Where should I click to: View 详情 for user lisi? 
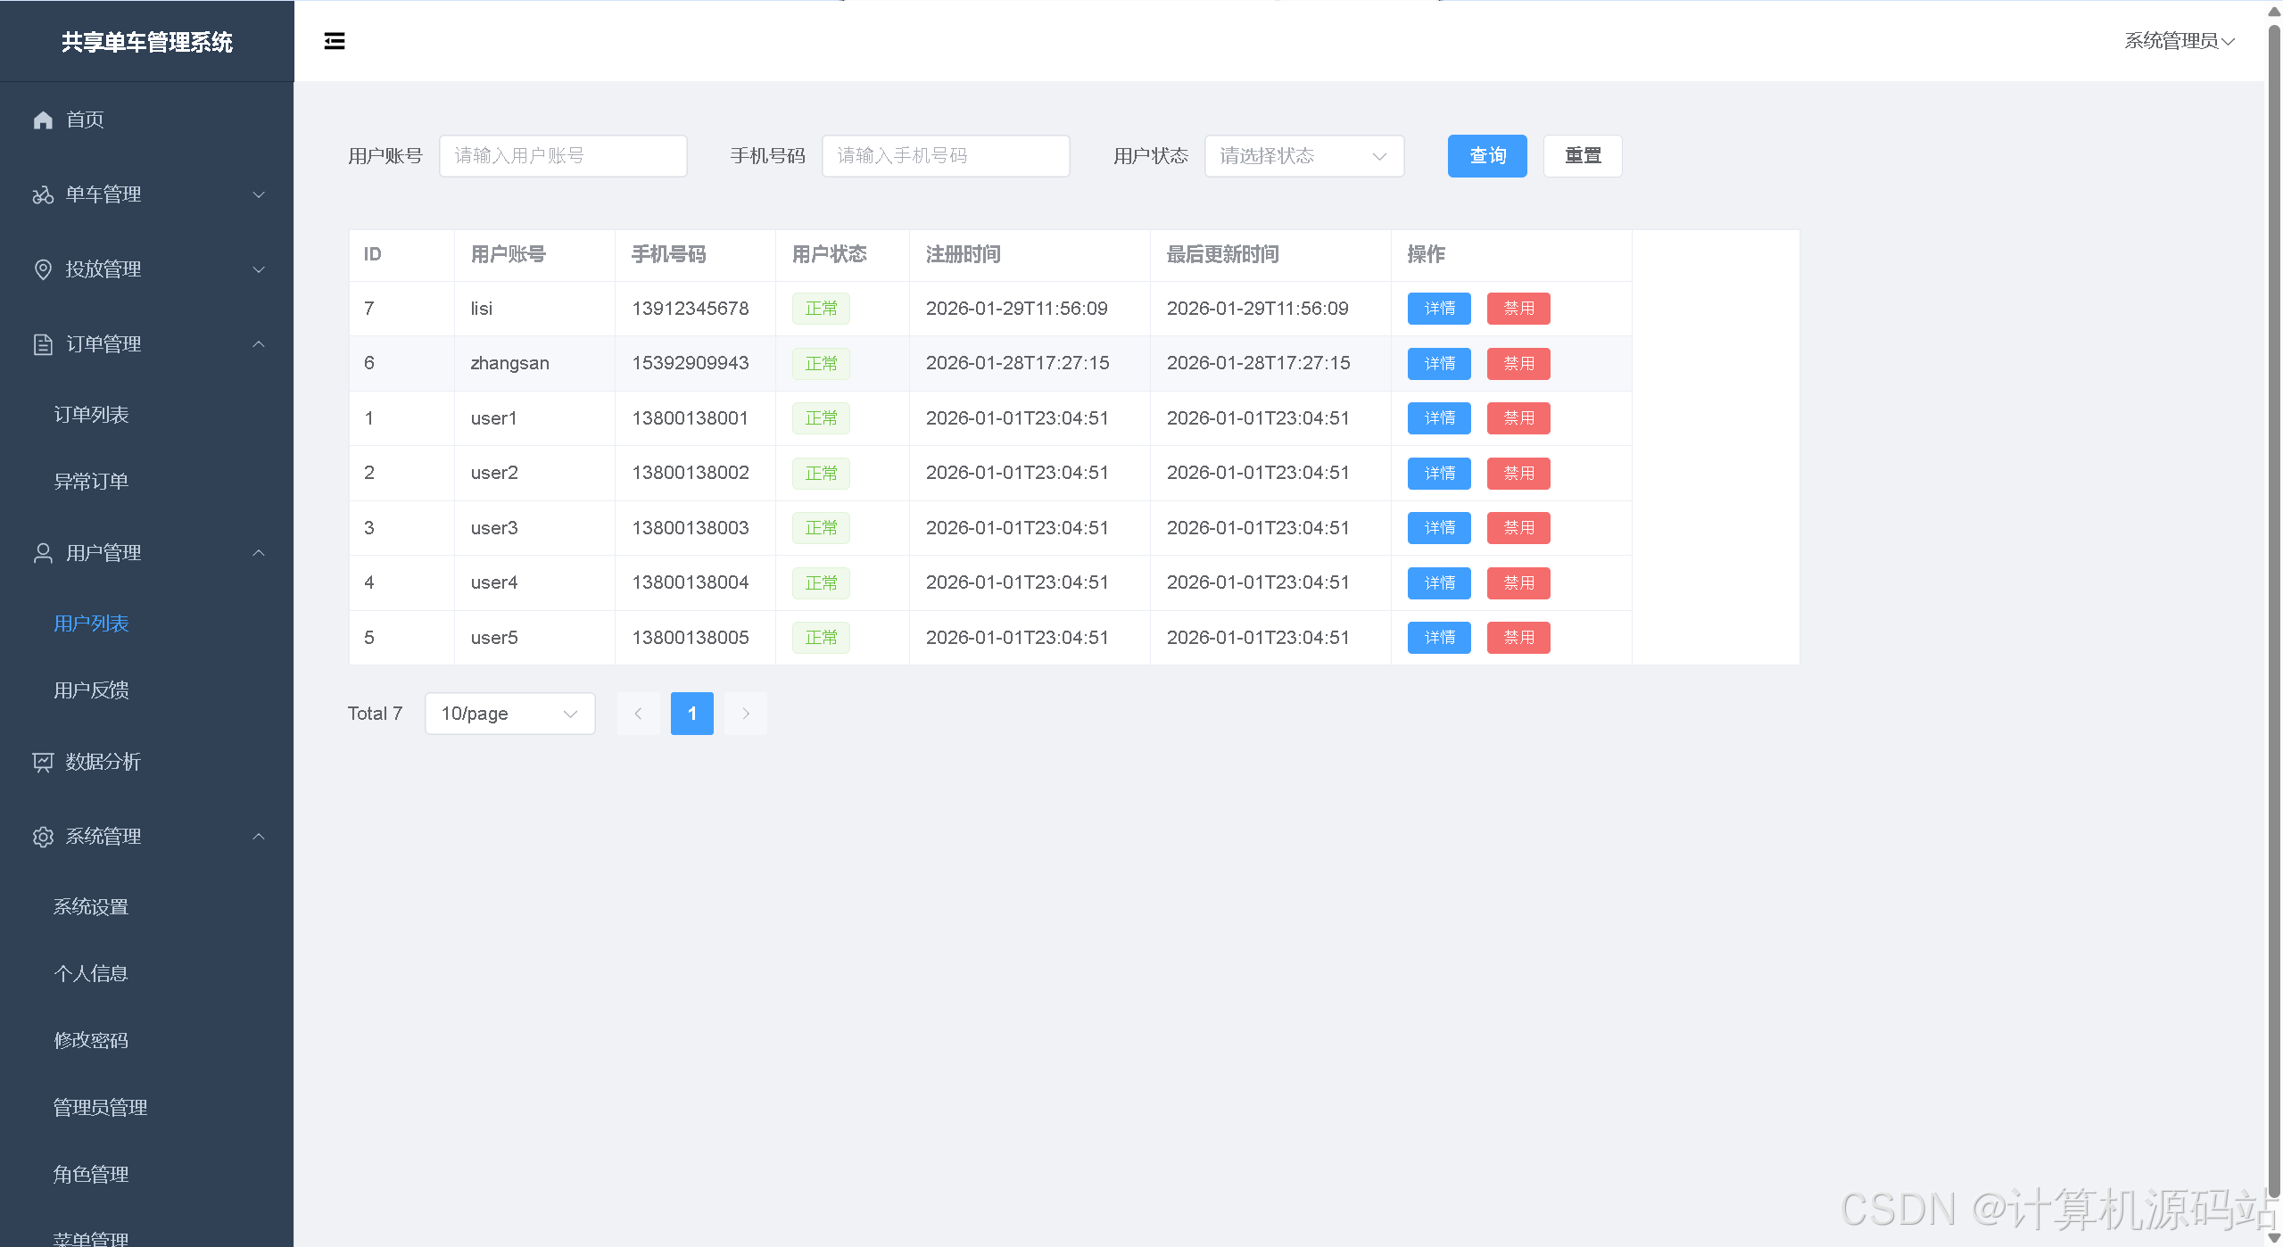[x=1438, y=309]
